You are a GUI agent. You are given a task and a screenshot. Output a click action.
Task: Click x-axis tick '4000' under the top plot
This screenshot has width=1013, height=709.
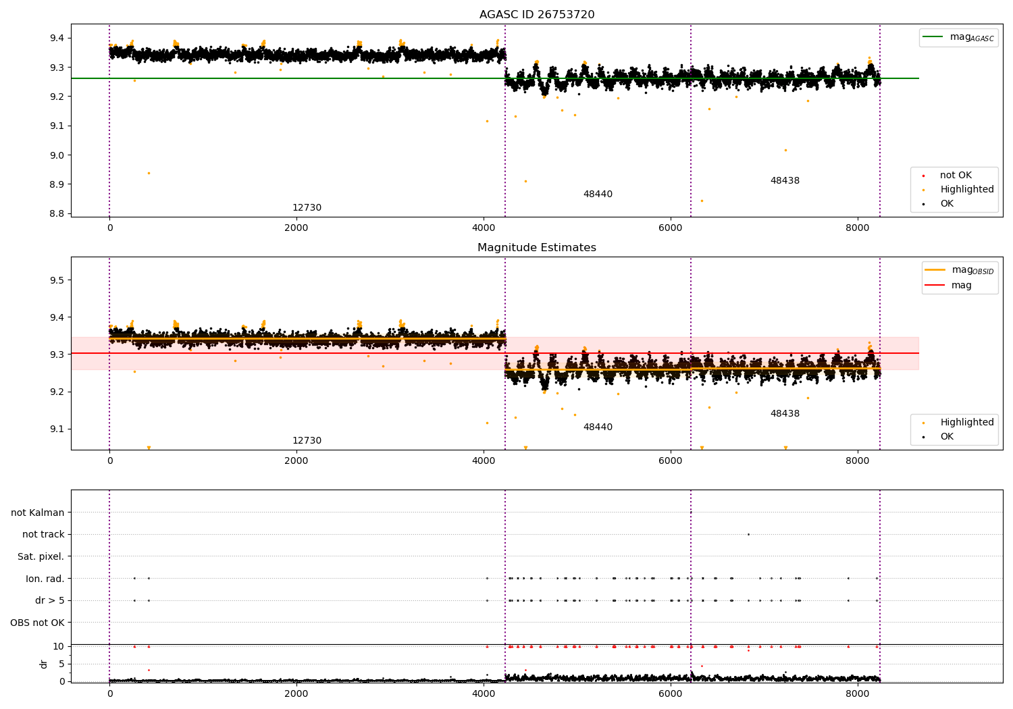click(x=484, y=228)
